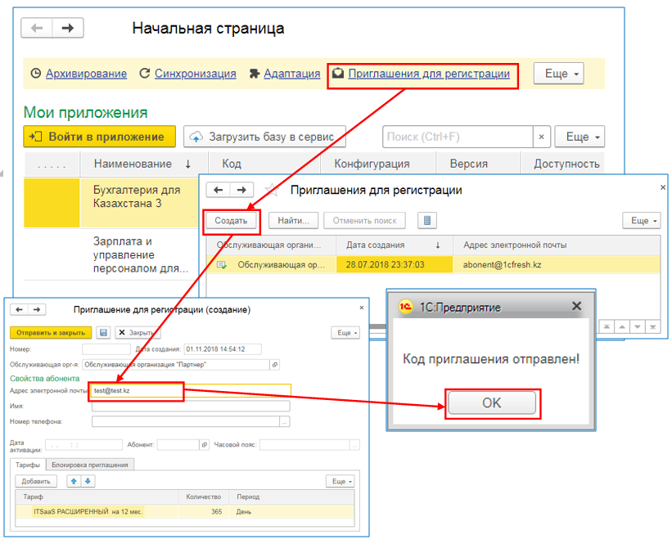Open Приглашения для регистрации link
The image size is (672, 544).
click(429, 74)
